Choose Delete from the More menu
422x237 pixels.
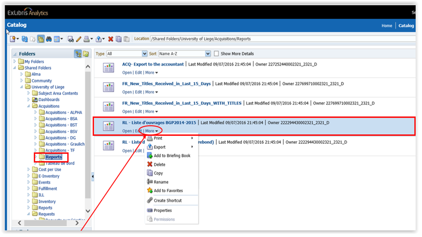pyautogui.click(x=171, y=165)
